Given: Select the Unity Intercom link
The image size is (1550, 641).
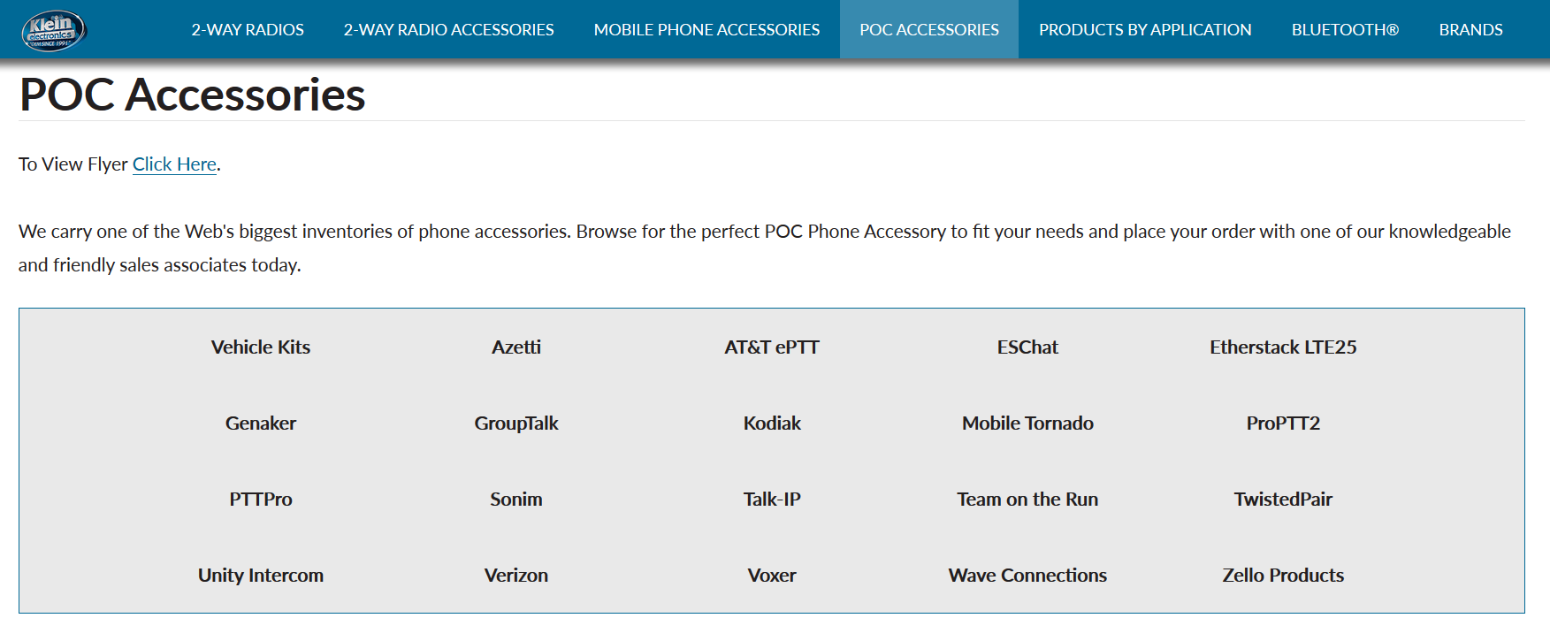Looking at the screenshot, I should pos(261,576).
